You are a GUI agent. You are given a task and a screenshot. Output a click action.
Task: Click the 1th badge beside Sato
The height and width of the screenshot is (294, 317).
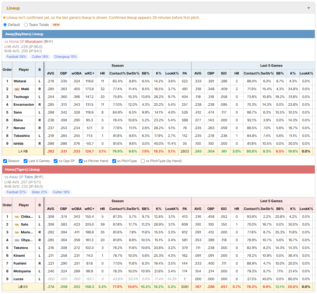point(17,225)
